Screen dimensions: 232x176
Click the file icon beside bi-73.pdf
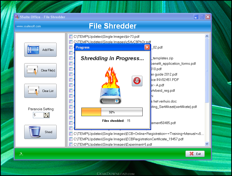71,36
